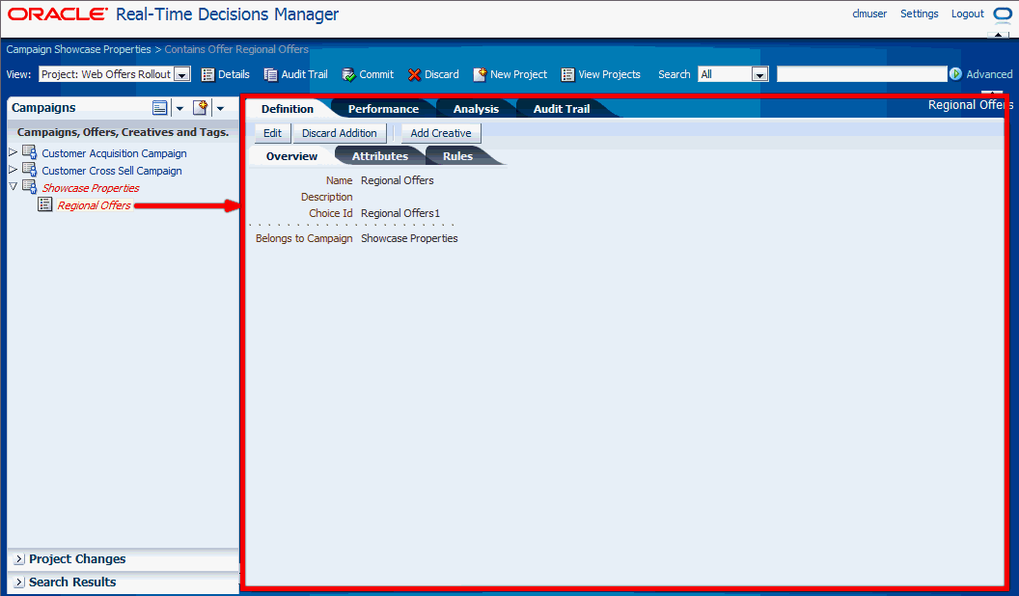The image size is (1019, 596).
Task: Collapse the header with the top arrow
Action: click(x=998, y=35)
